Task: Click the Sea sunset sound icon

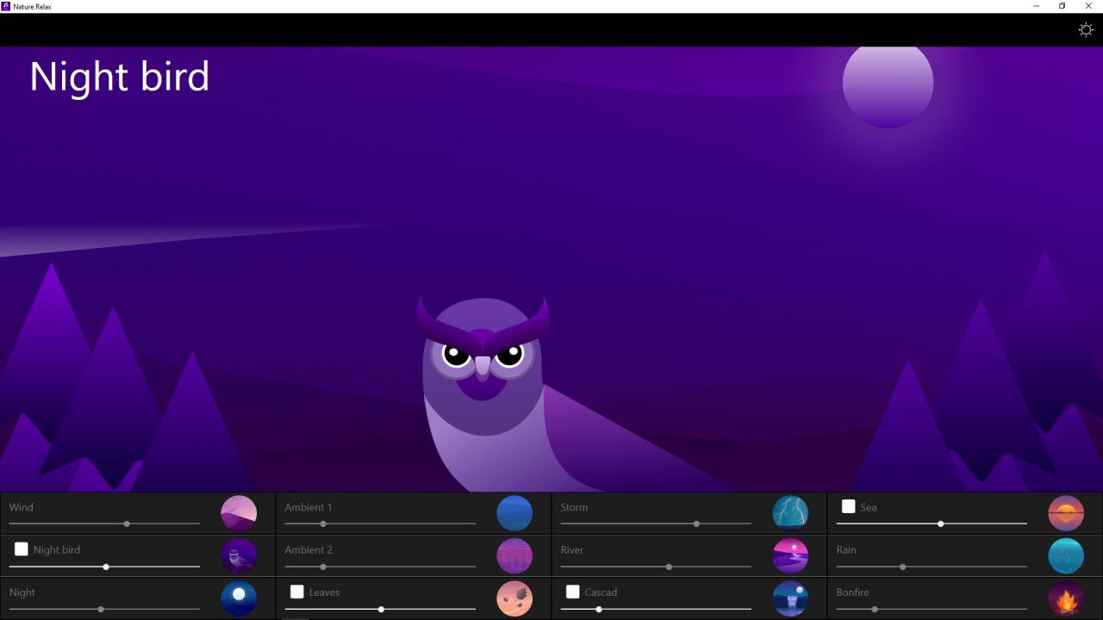Action: tap(1066, 512)
